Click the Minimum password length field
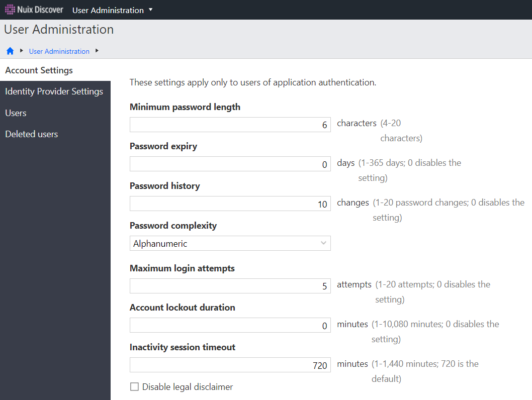 (x=230, y=125)
